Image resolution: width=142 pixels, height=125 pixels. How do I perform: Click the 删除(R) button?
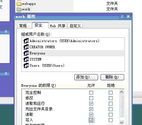(x=112, y=77)
